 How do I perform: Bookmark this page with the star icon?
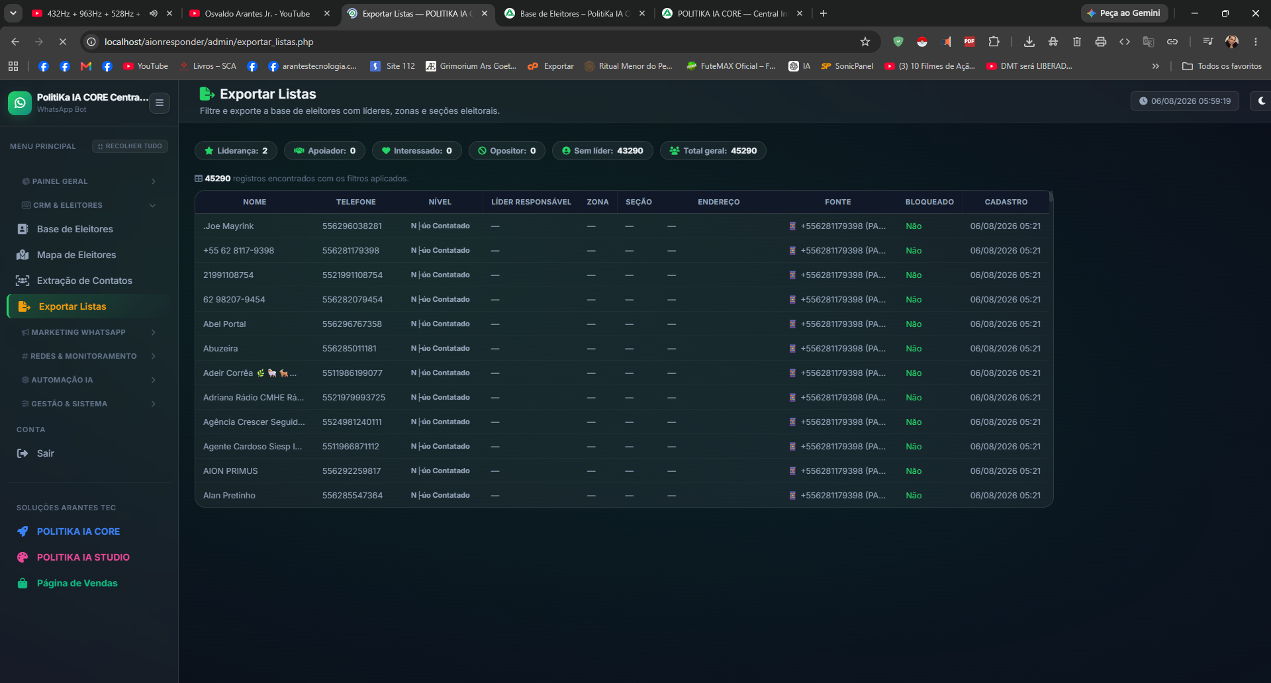(x=865, y=42)
